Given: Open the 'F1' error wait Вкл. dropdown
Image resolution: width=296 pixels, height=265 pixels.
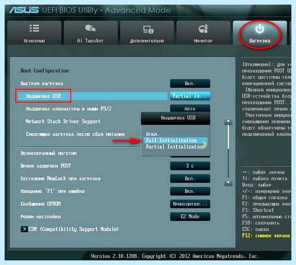Looking at the screenshot, I should coord(190,191).
